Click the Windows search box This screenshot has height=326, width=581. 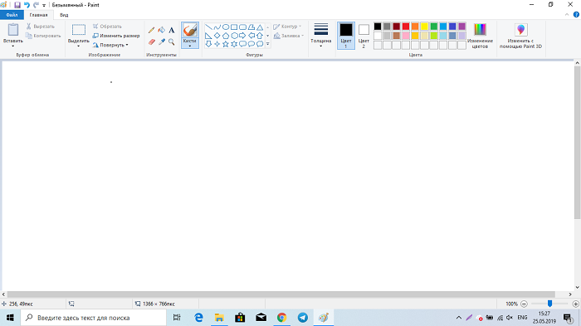click(93, 318)
